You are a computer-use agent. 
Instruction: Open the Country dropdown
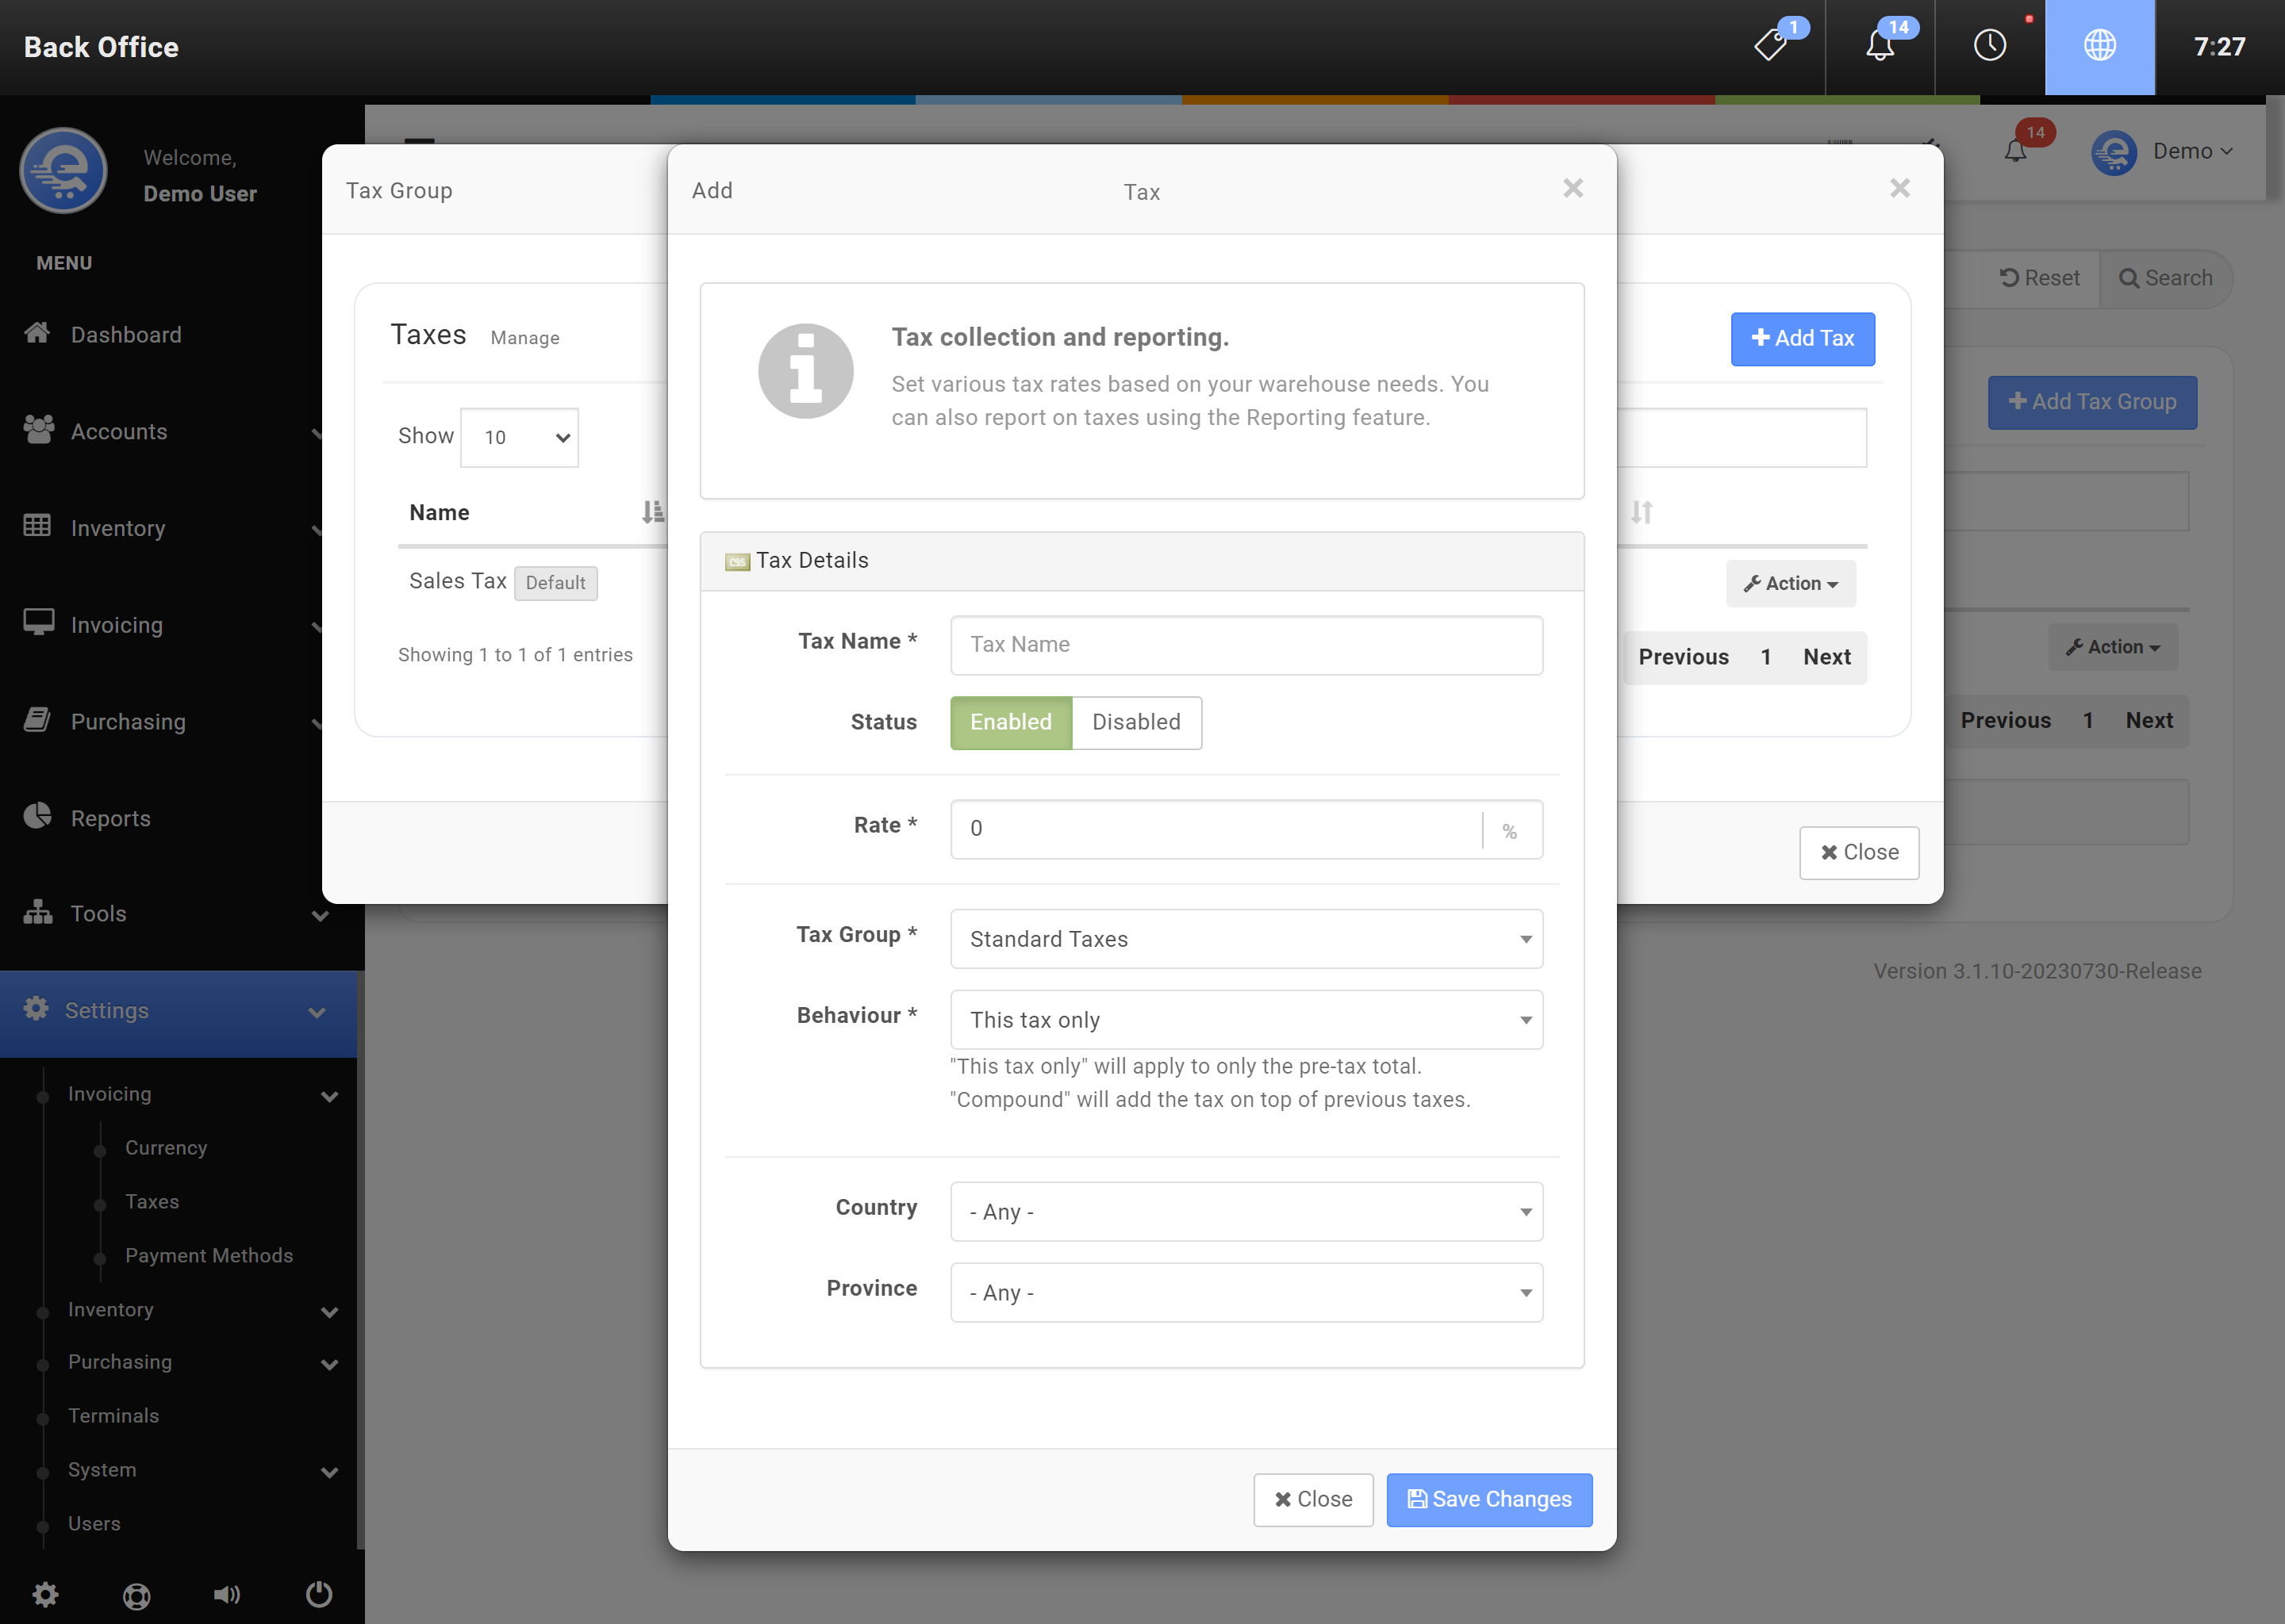tap(1246, 1212)
